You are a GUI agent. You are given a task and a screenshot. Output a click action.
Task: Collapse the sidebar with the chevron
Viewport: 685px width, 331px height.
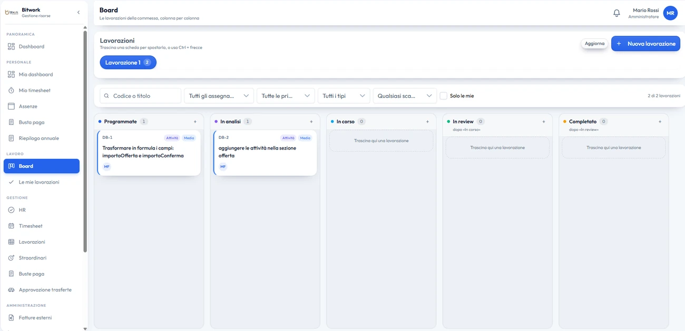pyautogui.click(x=79, y=12)
